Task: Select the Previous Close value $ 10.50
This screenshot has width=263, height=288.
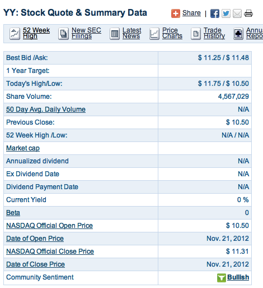Action: (x=237, y=122)
